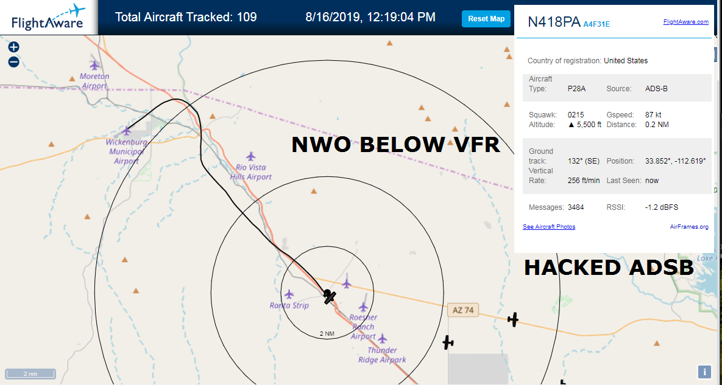
Task: Zoom out with the minus button
Action: click(x=14, y=62)
